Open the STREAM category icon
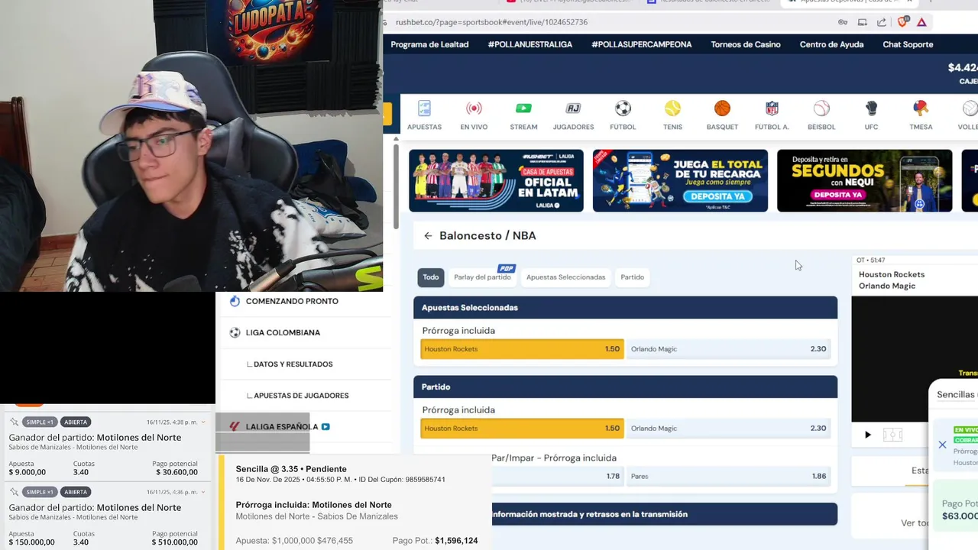The image size is (978, 550). coord(523,108)
